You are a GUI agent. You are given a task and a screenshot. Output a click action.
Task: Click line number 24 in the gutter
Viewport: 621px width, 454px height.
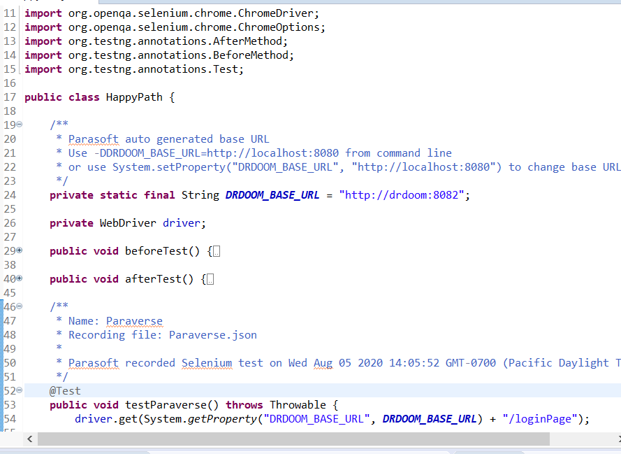pyautogui.click(x=9, y=195)
